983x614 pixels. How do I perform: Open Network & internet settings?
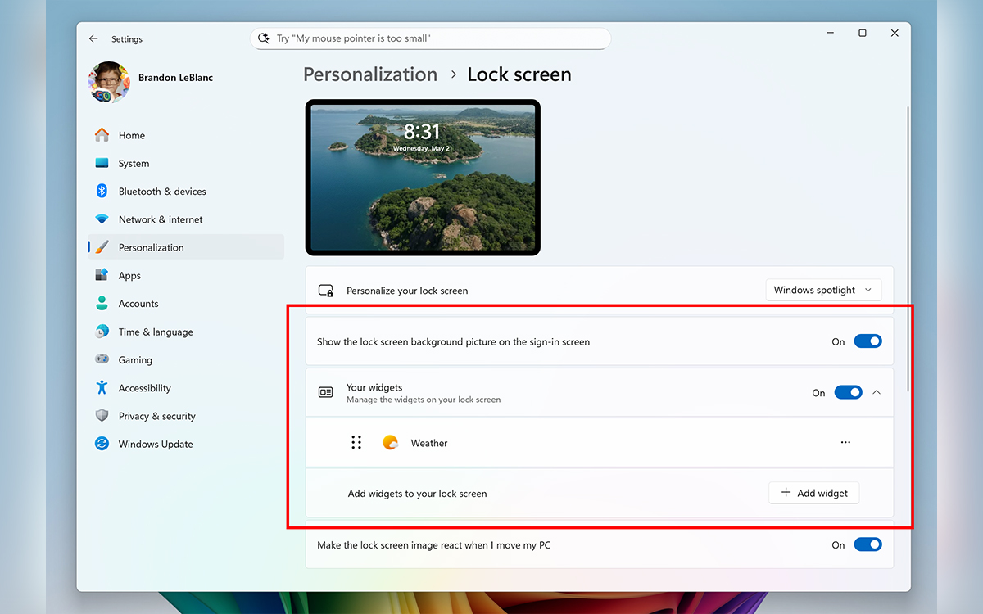click(186, 219)
